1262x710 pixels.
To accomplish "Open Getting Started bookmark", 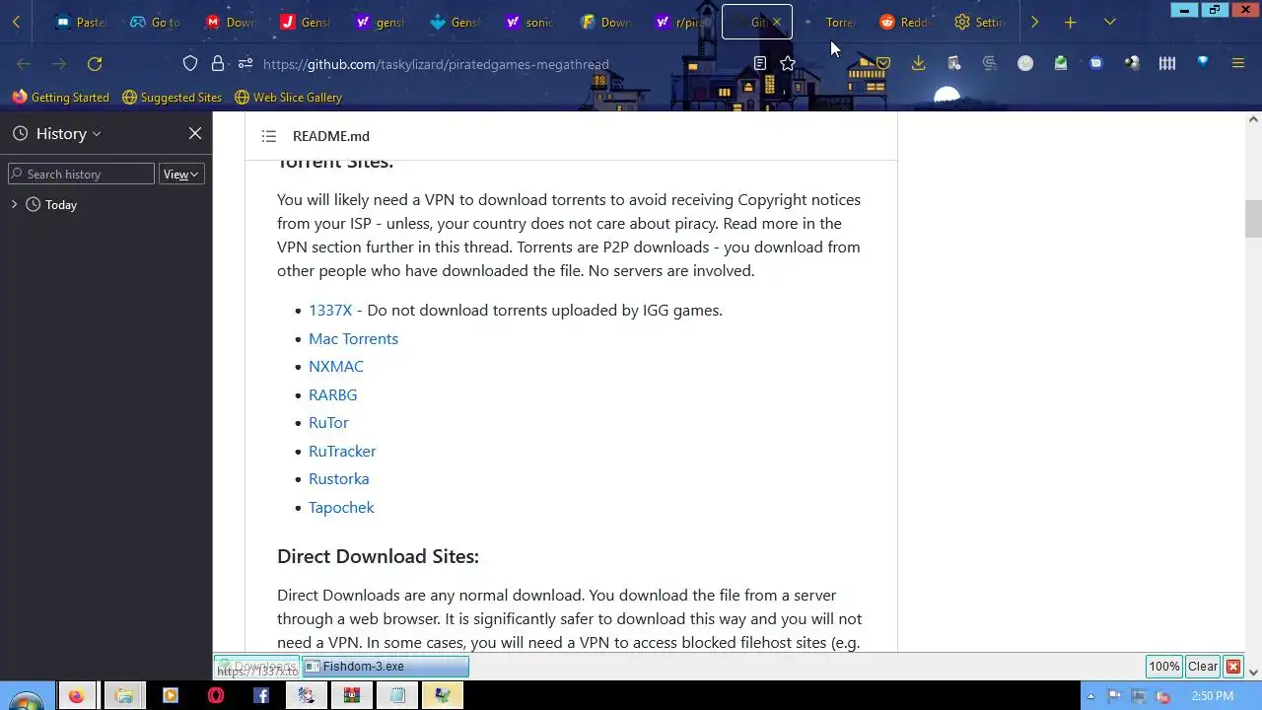I will click(61, 98).
